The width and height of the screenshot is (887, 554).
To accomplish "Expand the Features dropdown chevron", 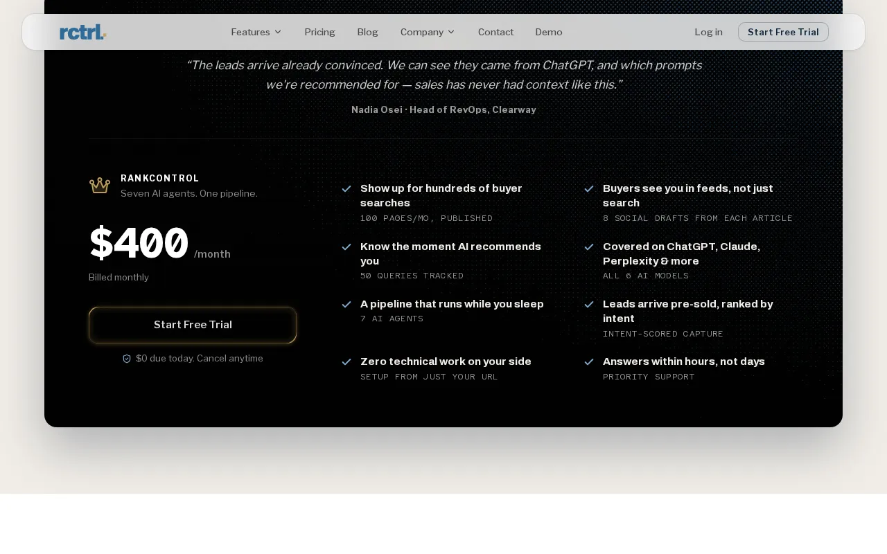I will (x=278, y=32).
